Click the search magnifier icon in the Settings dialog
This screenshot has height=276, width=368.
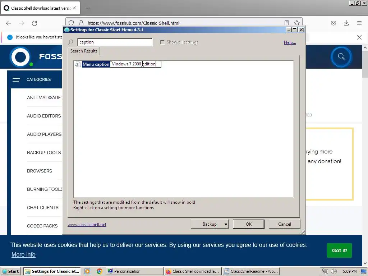coord(70,42)
